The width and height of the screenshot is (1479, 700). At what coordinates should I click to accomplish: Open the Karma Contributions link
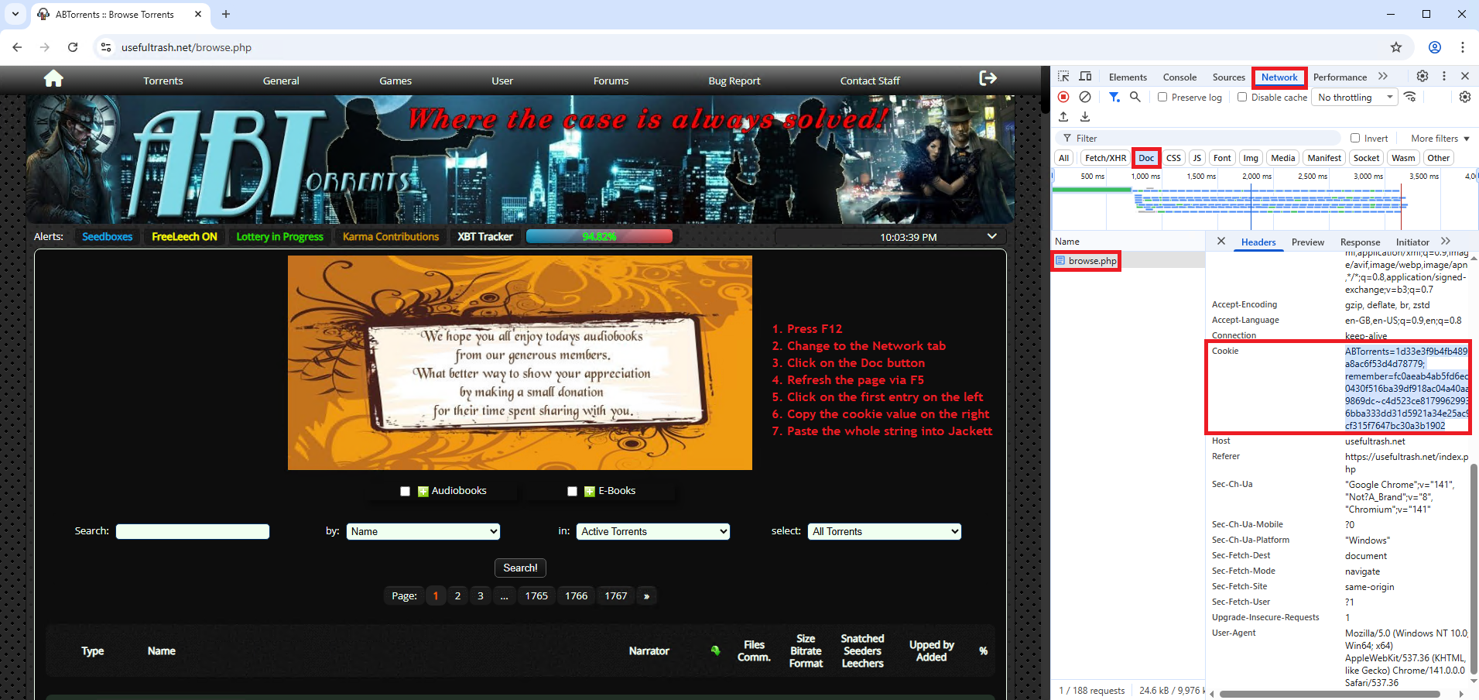[x=391, y=236]
